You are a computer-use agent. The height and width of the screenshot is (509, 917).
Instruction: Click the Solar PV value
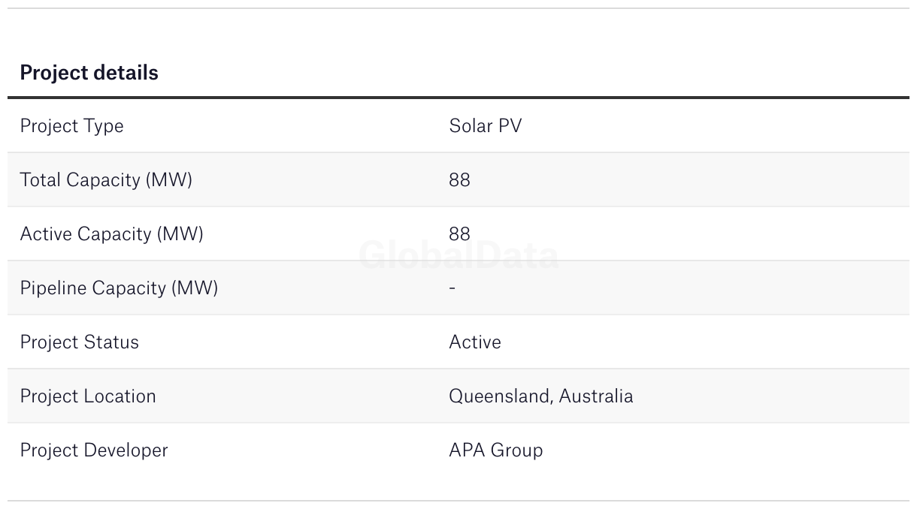point(485,126)
